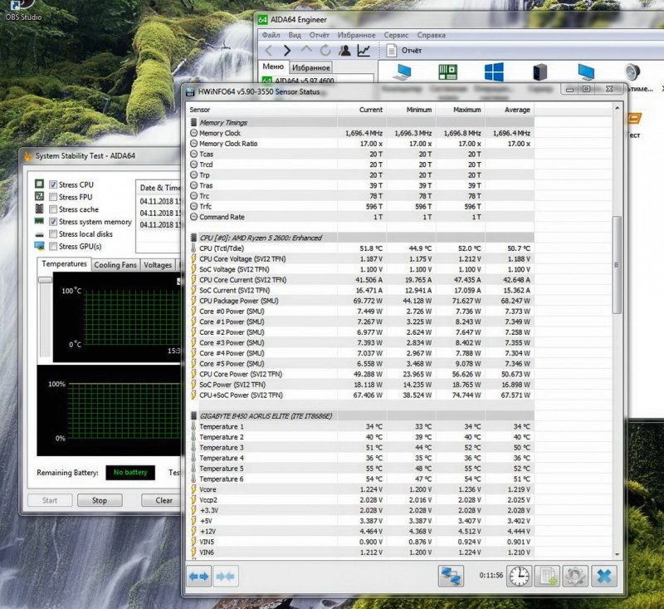Switch to the Cooling Fans tab

click(x=115, y=265)
